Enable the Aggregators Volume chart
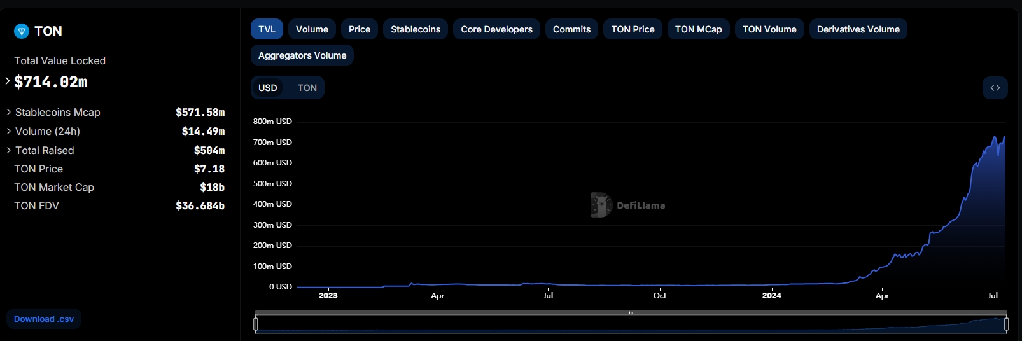Viewport: 1022px width, 341px height. (x=302, y=55)
